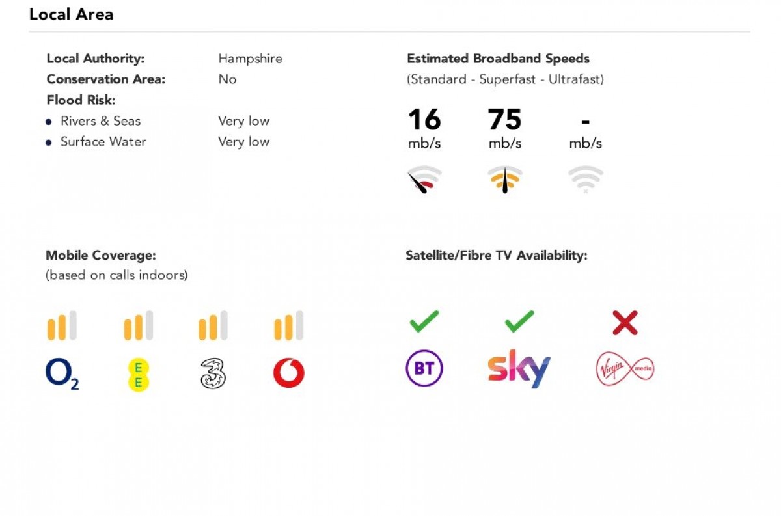Click the O2 signal strength bars

(x=62, y=325)
